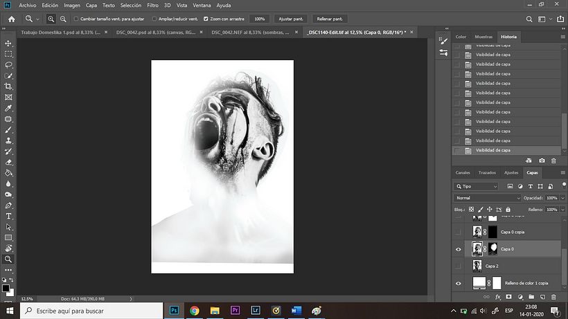Select the Rectangular Marquee tool
568x319 pixels.
pyautogui.click(x=8, y=54)
